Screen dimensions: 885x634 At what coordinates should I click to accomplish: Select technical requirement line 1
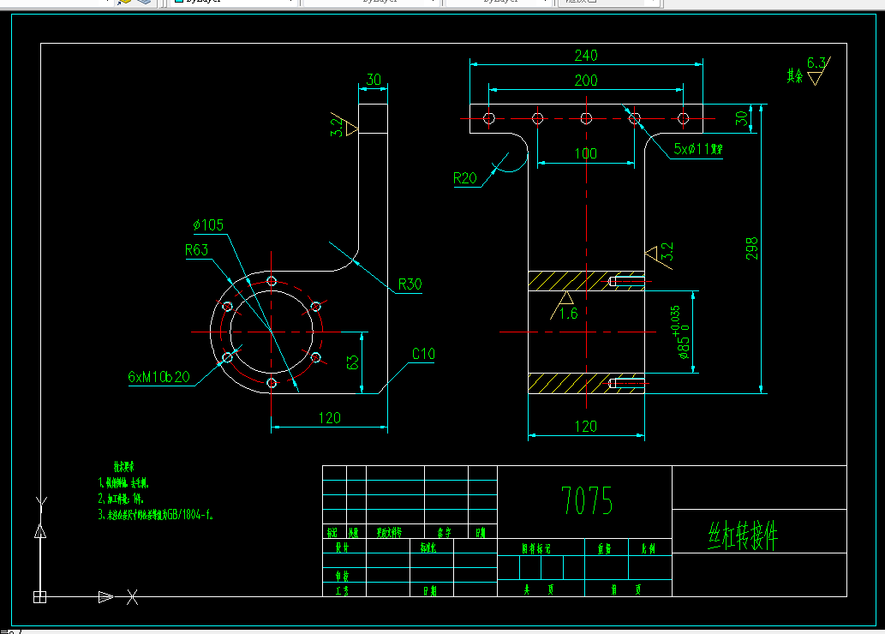pyautogui.click(x=123, y=483)
